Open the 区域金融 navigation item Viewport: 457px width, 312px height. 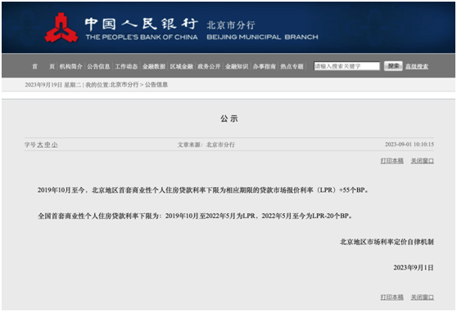[x=181, y=67]
